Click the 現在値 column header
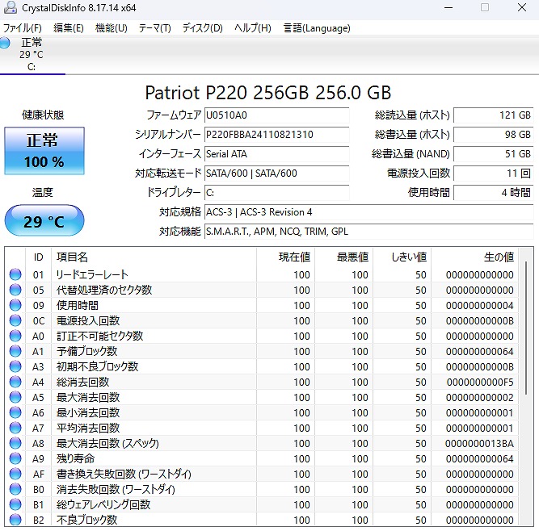This screenshot has width=539, height=531. point(285,257)
